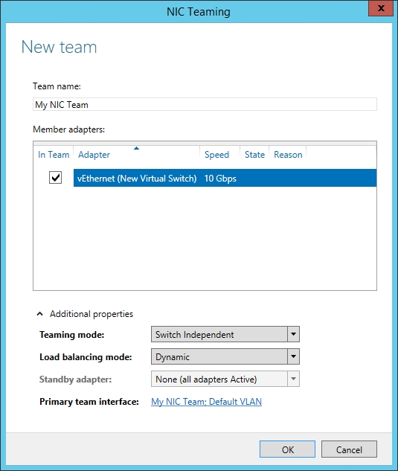This screenshot has height=471, width=398.
Task: Open the Standby adapter dropdown arrow
Action: [x=293, y=379]
